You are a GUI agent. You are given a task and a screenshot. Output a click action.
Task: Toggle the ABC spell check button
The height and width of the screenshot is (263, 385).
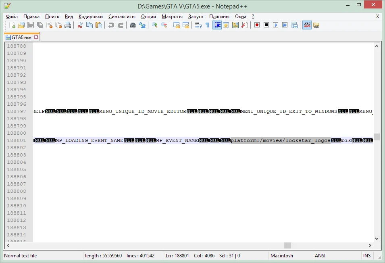[307, 25]
